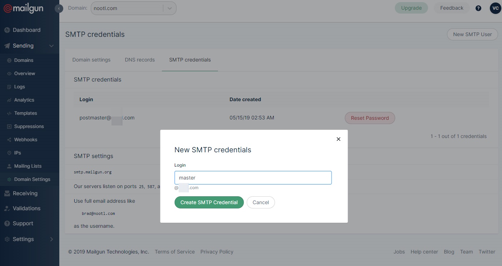Click the Login input field
The height and width of the screenshot is (266, 502).
tap(253, 178)
